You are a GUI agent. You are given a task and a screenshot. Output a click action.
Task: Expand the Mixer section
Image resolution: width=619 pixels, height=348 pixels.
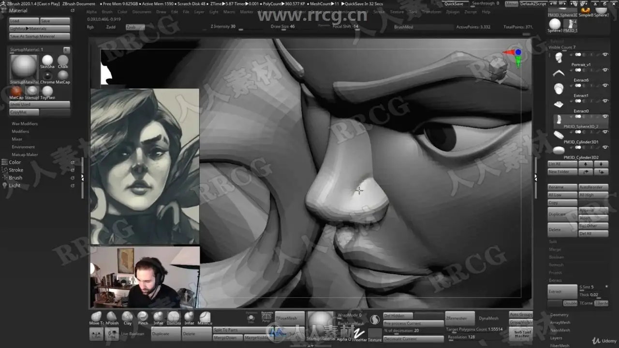17,139
